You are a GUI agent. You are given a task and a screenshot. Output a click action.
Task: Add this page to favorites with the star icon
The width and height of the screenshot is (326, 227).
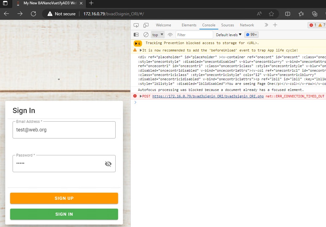(x=271, y=14)
